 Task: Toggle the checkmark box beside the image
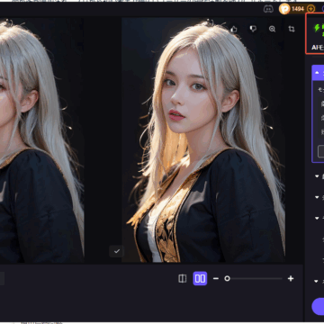117,251
